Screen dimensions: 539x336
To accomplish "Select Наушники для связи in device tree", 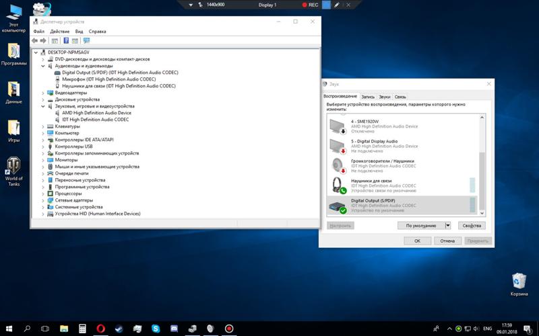I will point(119,86).
